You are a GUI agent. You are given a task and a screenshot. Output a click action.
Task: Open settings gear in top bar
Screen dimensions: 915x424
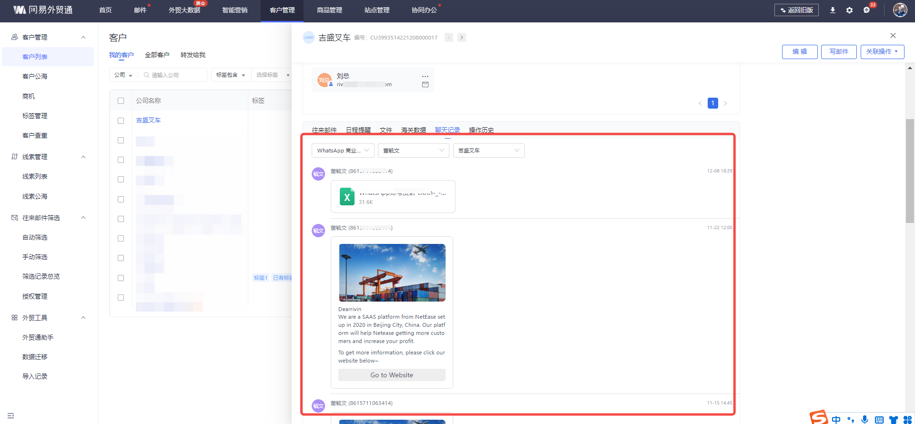[x=849, y=10]
